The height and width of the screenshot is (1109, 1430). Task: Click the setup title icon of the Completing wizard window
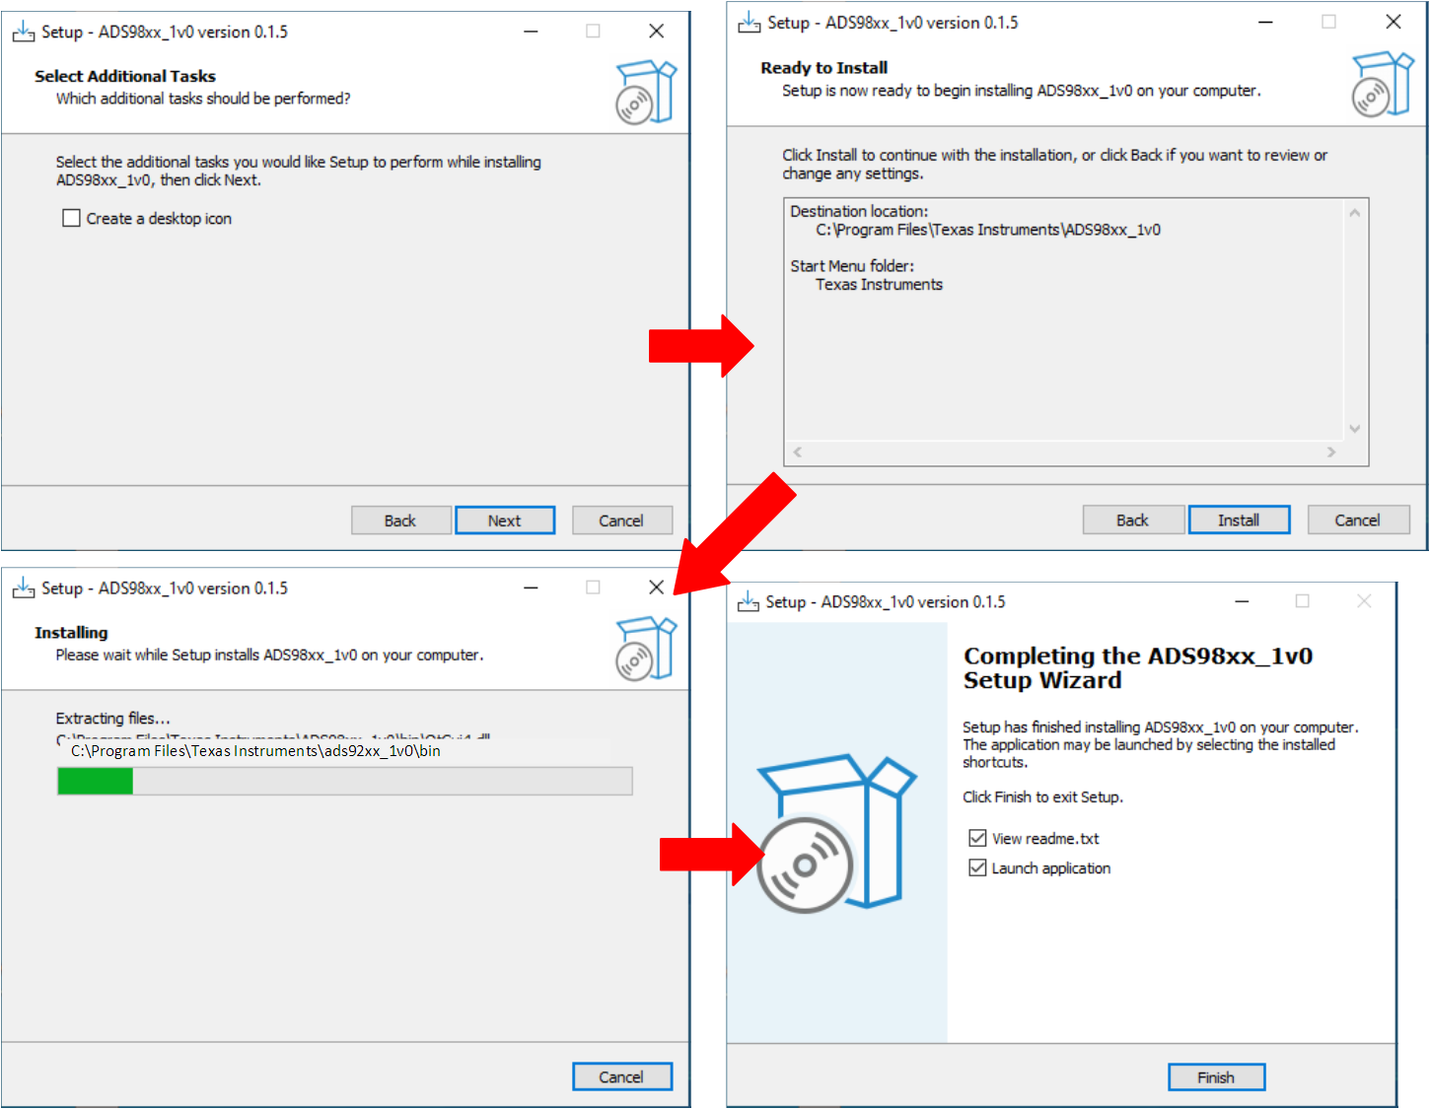pos(749,601)
